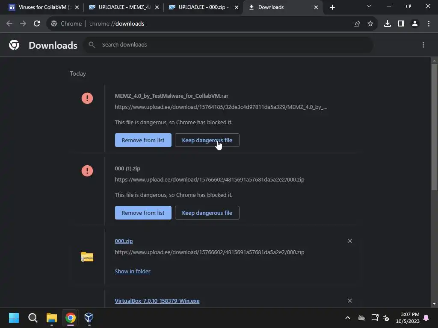Click the scrollbar up arrow
438x328 pixels.
click(434, 61)
